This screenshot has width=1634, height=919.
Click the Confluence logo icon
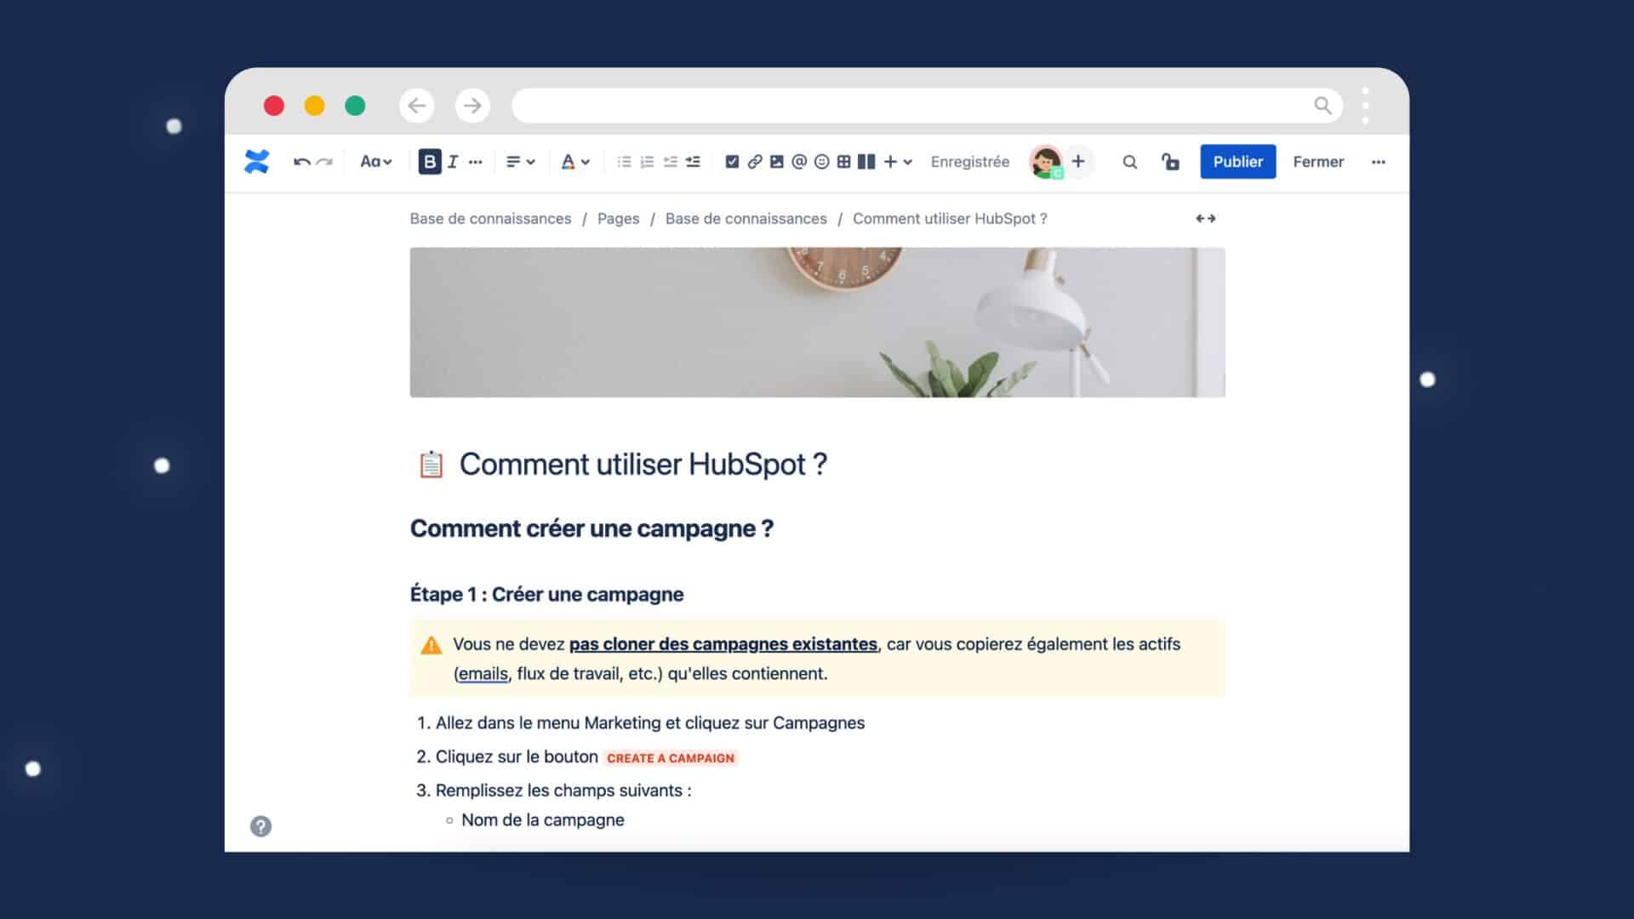tap(256, 162)
